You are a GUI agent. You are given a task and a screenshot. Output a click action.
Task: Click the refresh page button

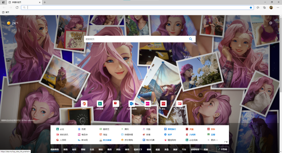[17, 7]
